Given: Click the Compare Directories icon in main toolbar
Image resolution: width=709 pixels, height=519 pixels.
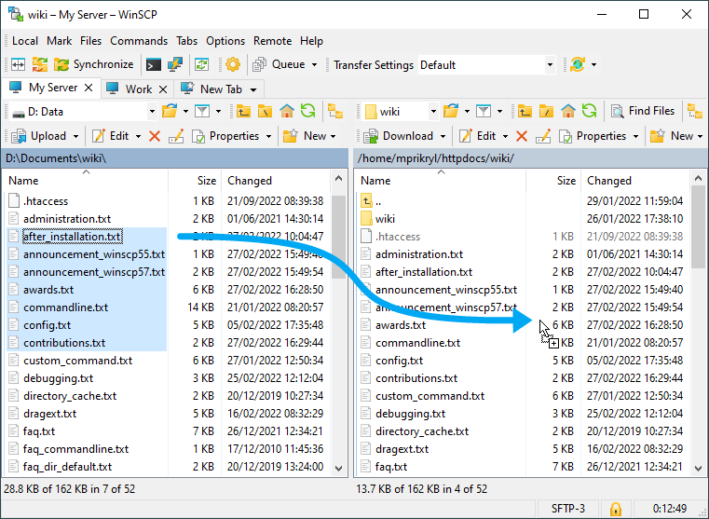Looking at the screenshot, I should tap(18, 64).
